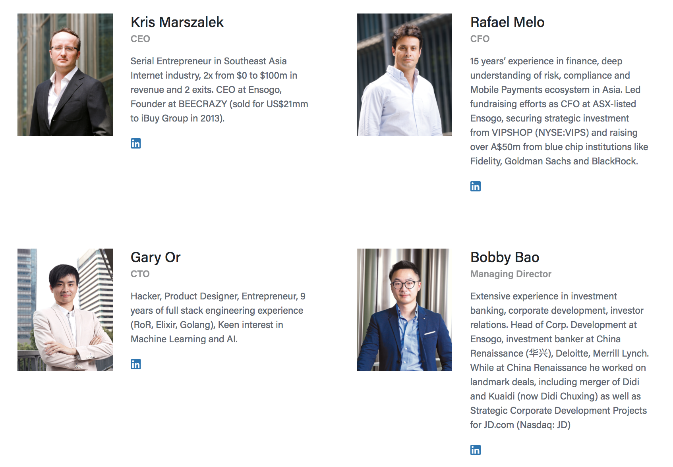Click Kris Marszalek's bio paragraph
This screenshot has height=467, width=673.
219,90
